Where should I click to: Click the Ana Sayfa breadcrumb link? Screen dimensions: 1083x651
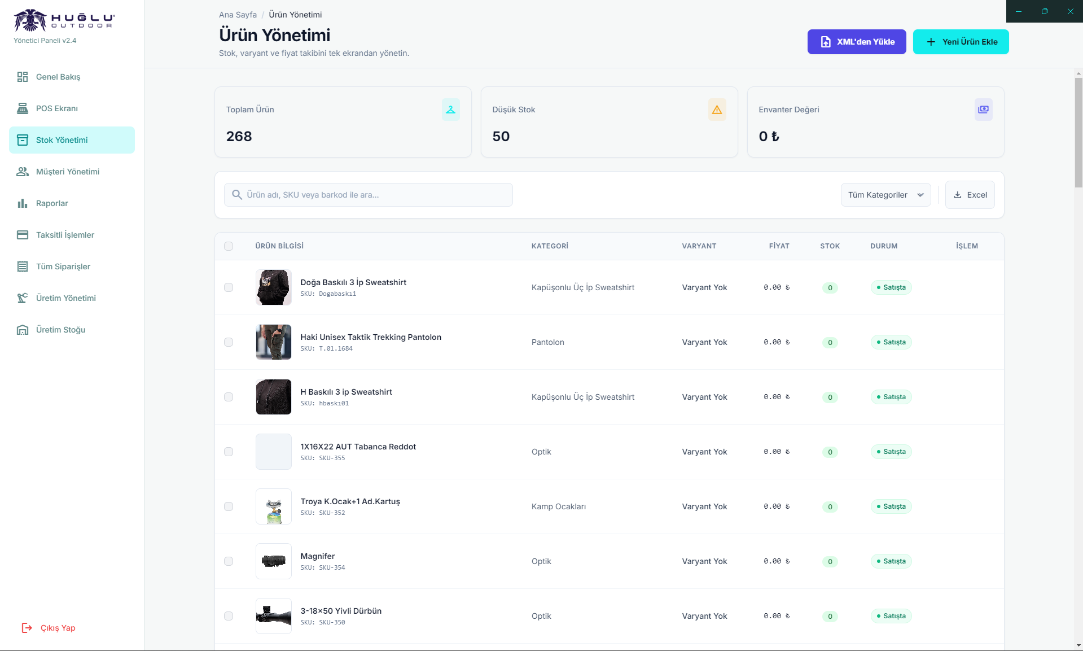(x=238, y=15)
